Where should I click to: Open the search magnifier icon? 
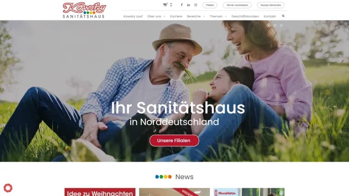click(x=283, y=16)
